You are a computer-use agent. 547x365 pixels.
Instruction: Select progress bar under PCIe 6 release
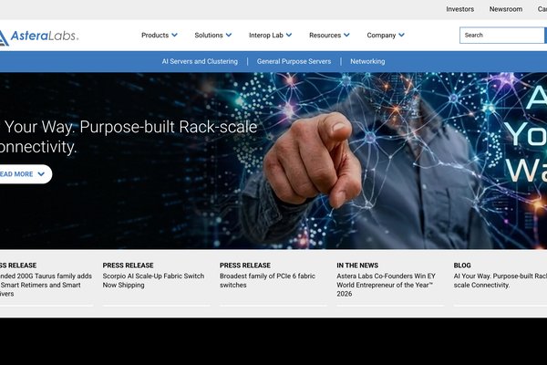tap(273, 306)
